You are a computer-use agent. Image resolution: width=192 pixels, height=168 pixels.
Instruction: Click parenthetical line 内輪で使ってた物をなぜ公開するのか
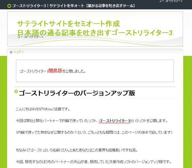click(94, 132)
